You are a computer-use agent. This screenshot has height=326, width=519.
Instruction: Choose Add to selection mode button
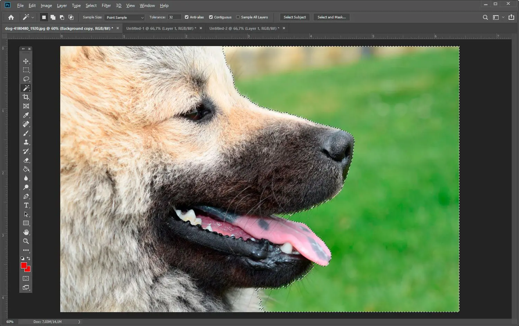point(53,17)
